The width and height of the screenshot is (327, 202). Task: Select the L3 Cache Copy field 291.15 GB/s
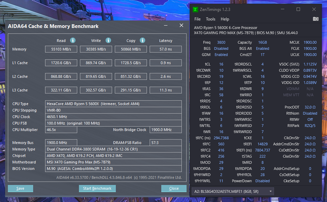click(x=131, y=90)
